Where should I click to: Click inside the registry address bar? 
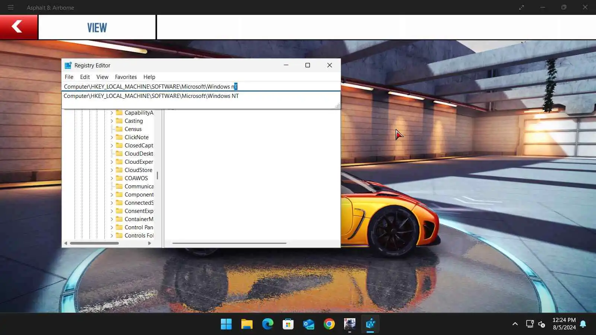coord(201,87)
